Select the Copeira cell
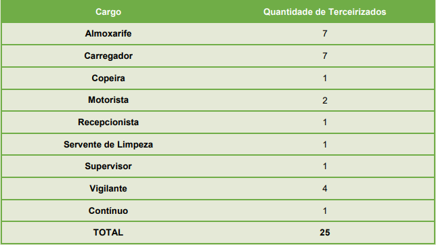436x245 pixels. [108, 78]
